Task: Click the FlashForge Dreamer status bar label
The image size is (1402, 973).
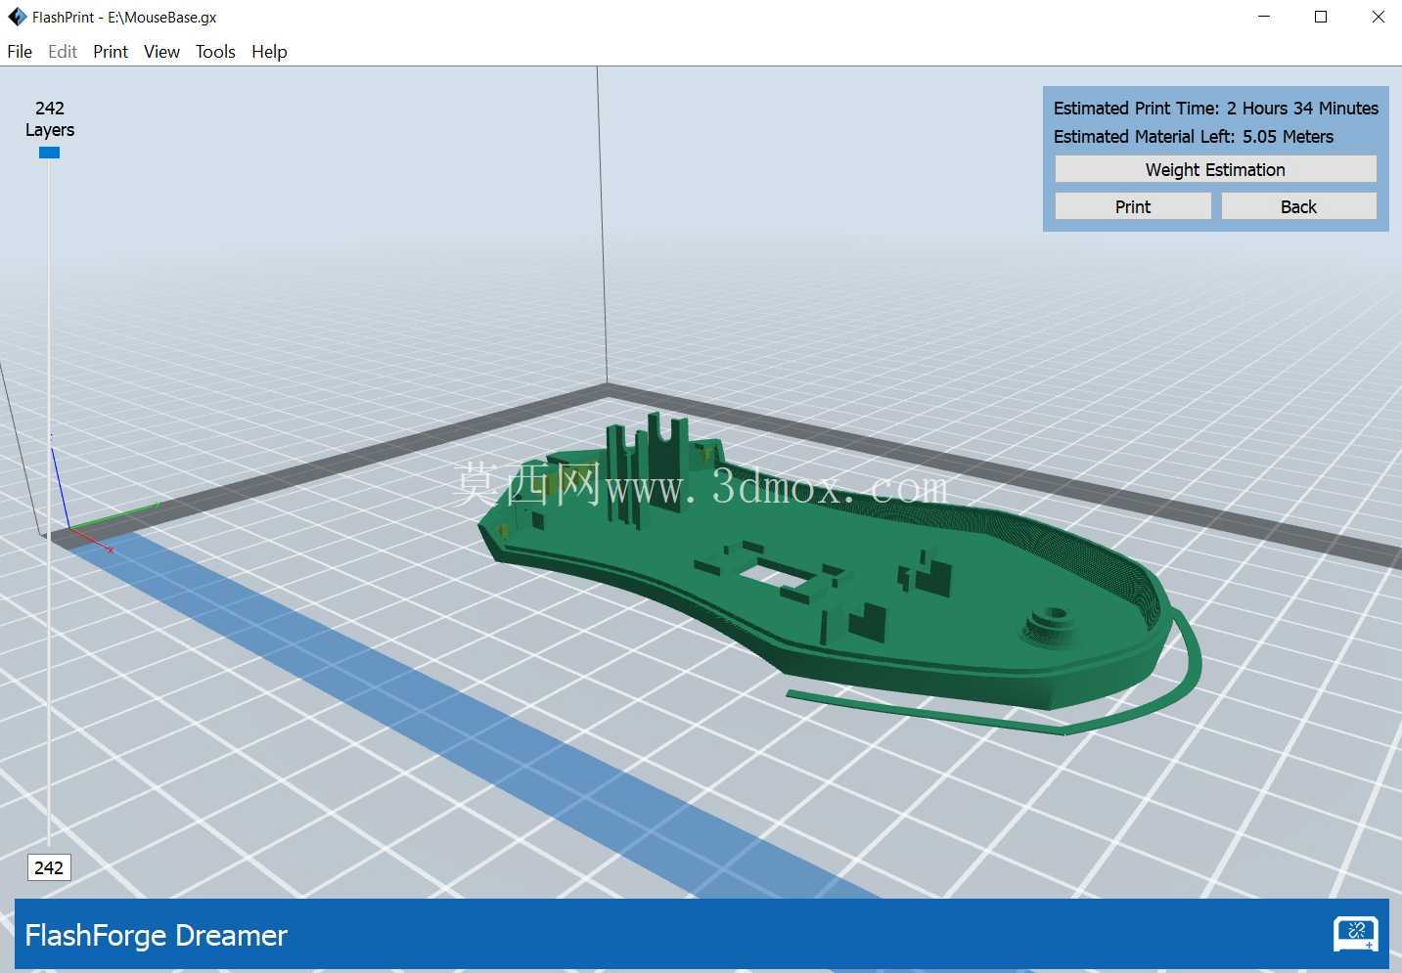Action: 156,935
